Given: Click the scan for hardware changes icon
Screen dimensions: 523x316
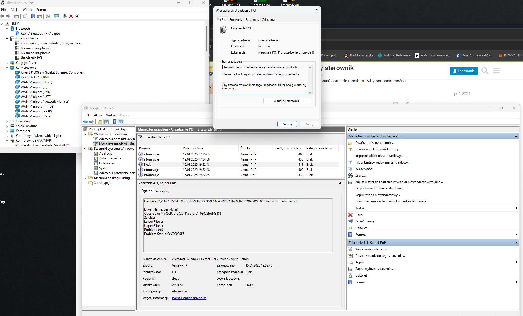Looking at the screenshot, I should coord(56,16).
